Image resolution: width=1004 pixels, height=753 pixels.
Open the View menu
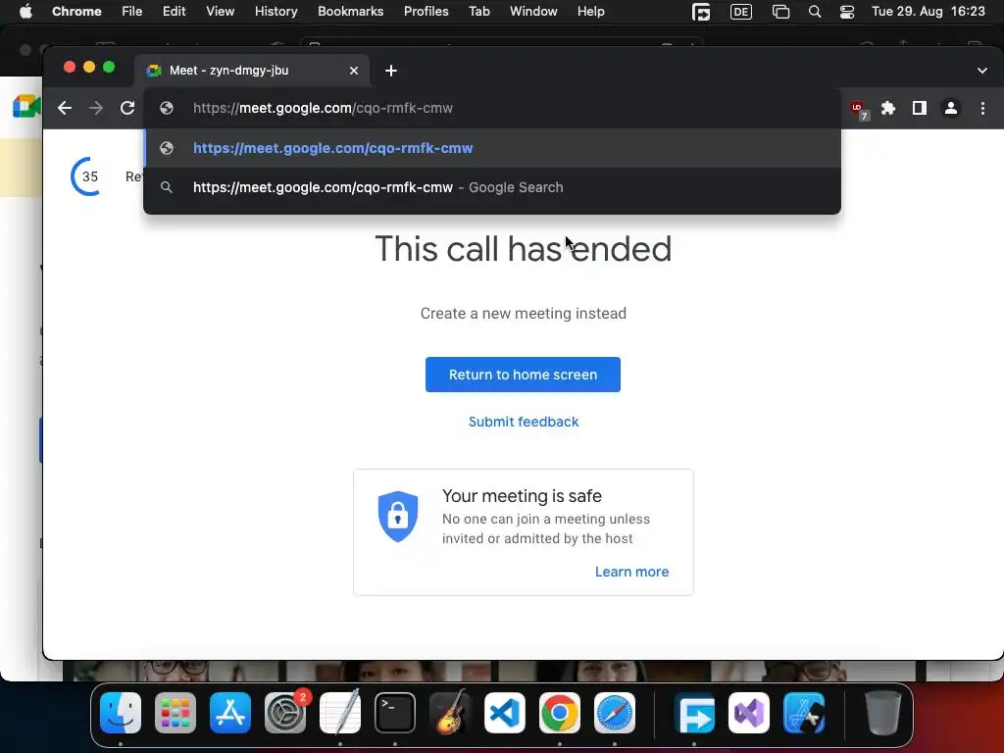[221, 12]
